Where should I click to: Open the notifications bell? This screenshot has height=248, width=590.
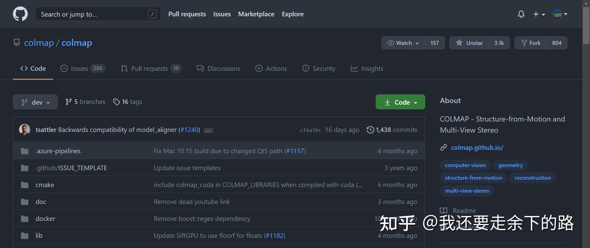521,14
